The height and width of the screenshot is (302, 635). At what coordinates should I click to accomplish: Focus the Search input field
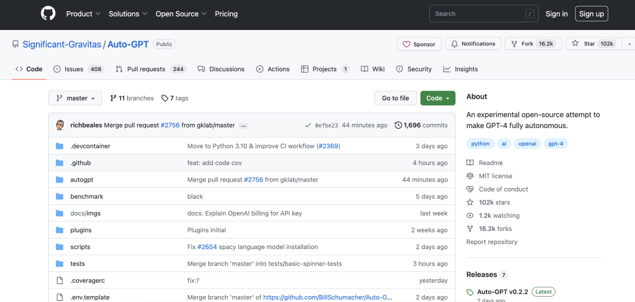tap(483, 14)
